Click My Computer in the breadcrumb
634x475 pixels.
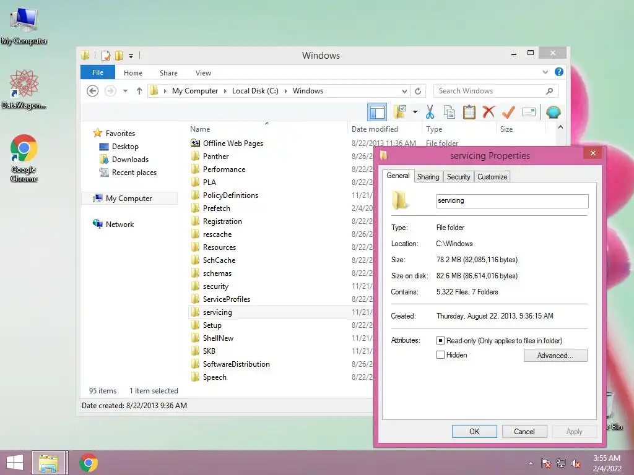click(195, 91)
